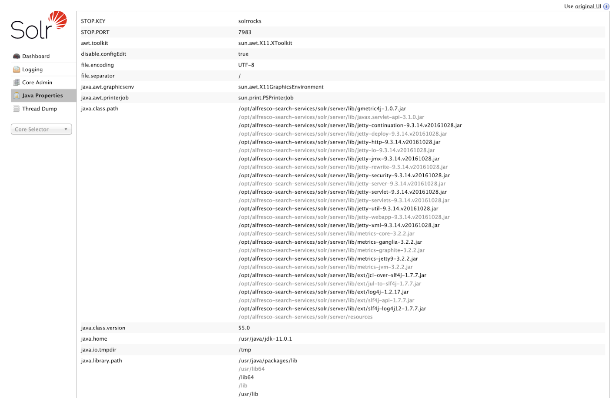Click the STOP.PORT value 7983
The image size is (616, 398).
(244, 32)
